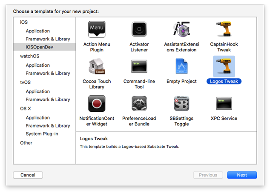Click the OS X section header
This screenshot has width=270, height=193.
click(x=26, y=109)
